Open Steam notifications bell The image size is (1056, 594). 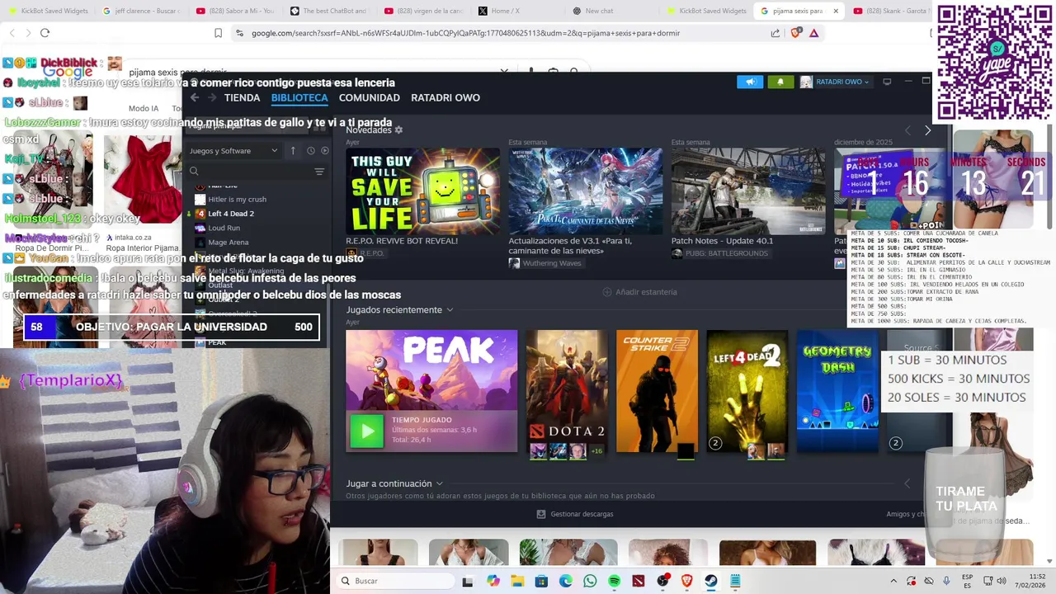tap(780, 82)
